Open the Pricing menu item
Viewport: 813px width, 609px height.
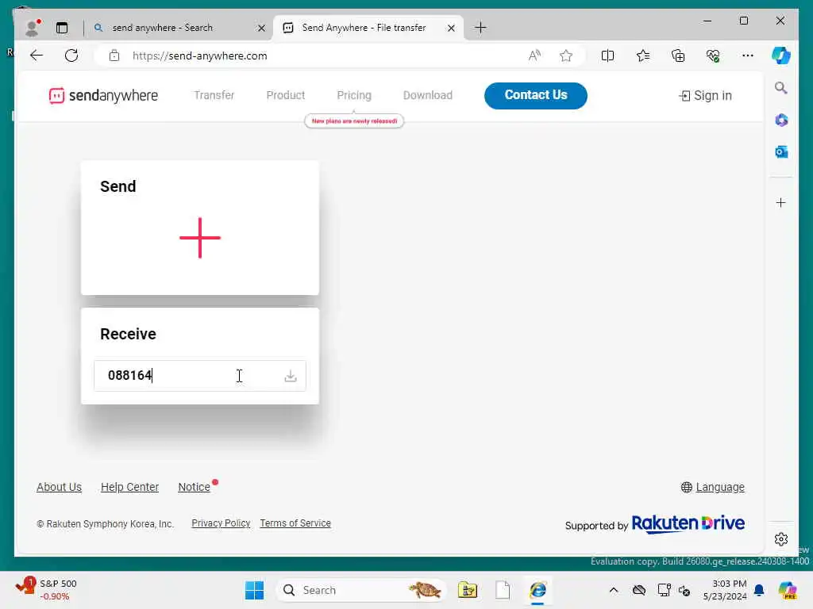point(354,95)
